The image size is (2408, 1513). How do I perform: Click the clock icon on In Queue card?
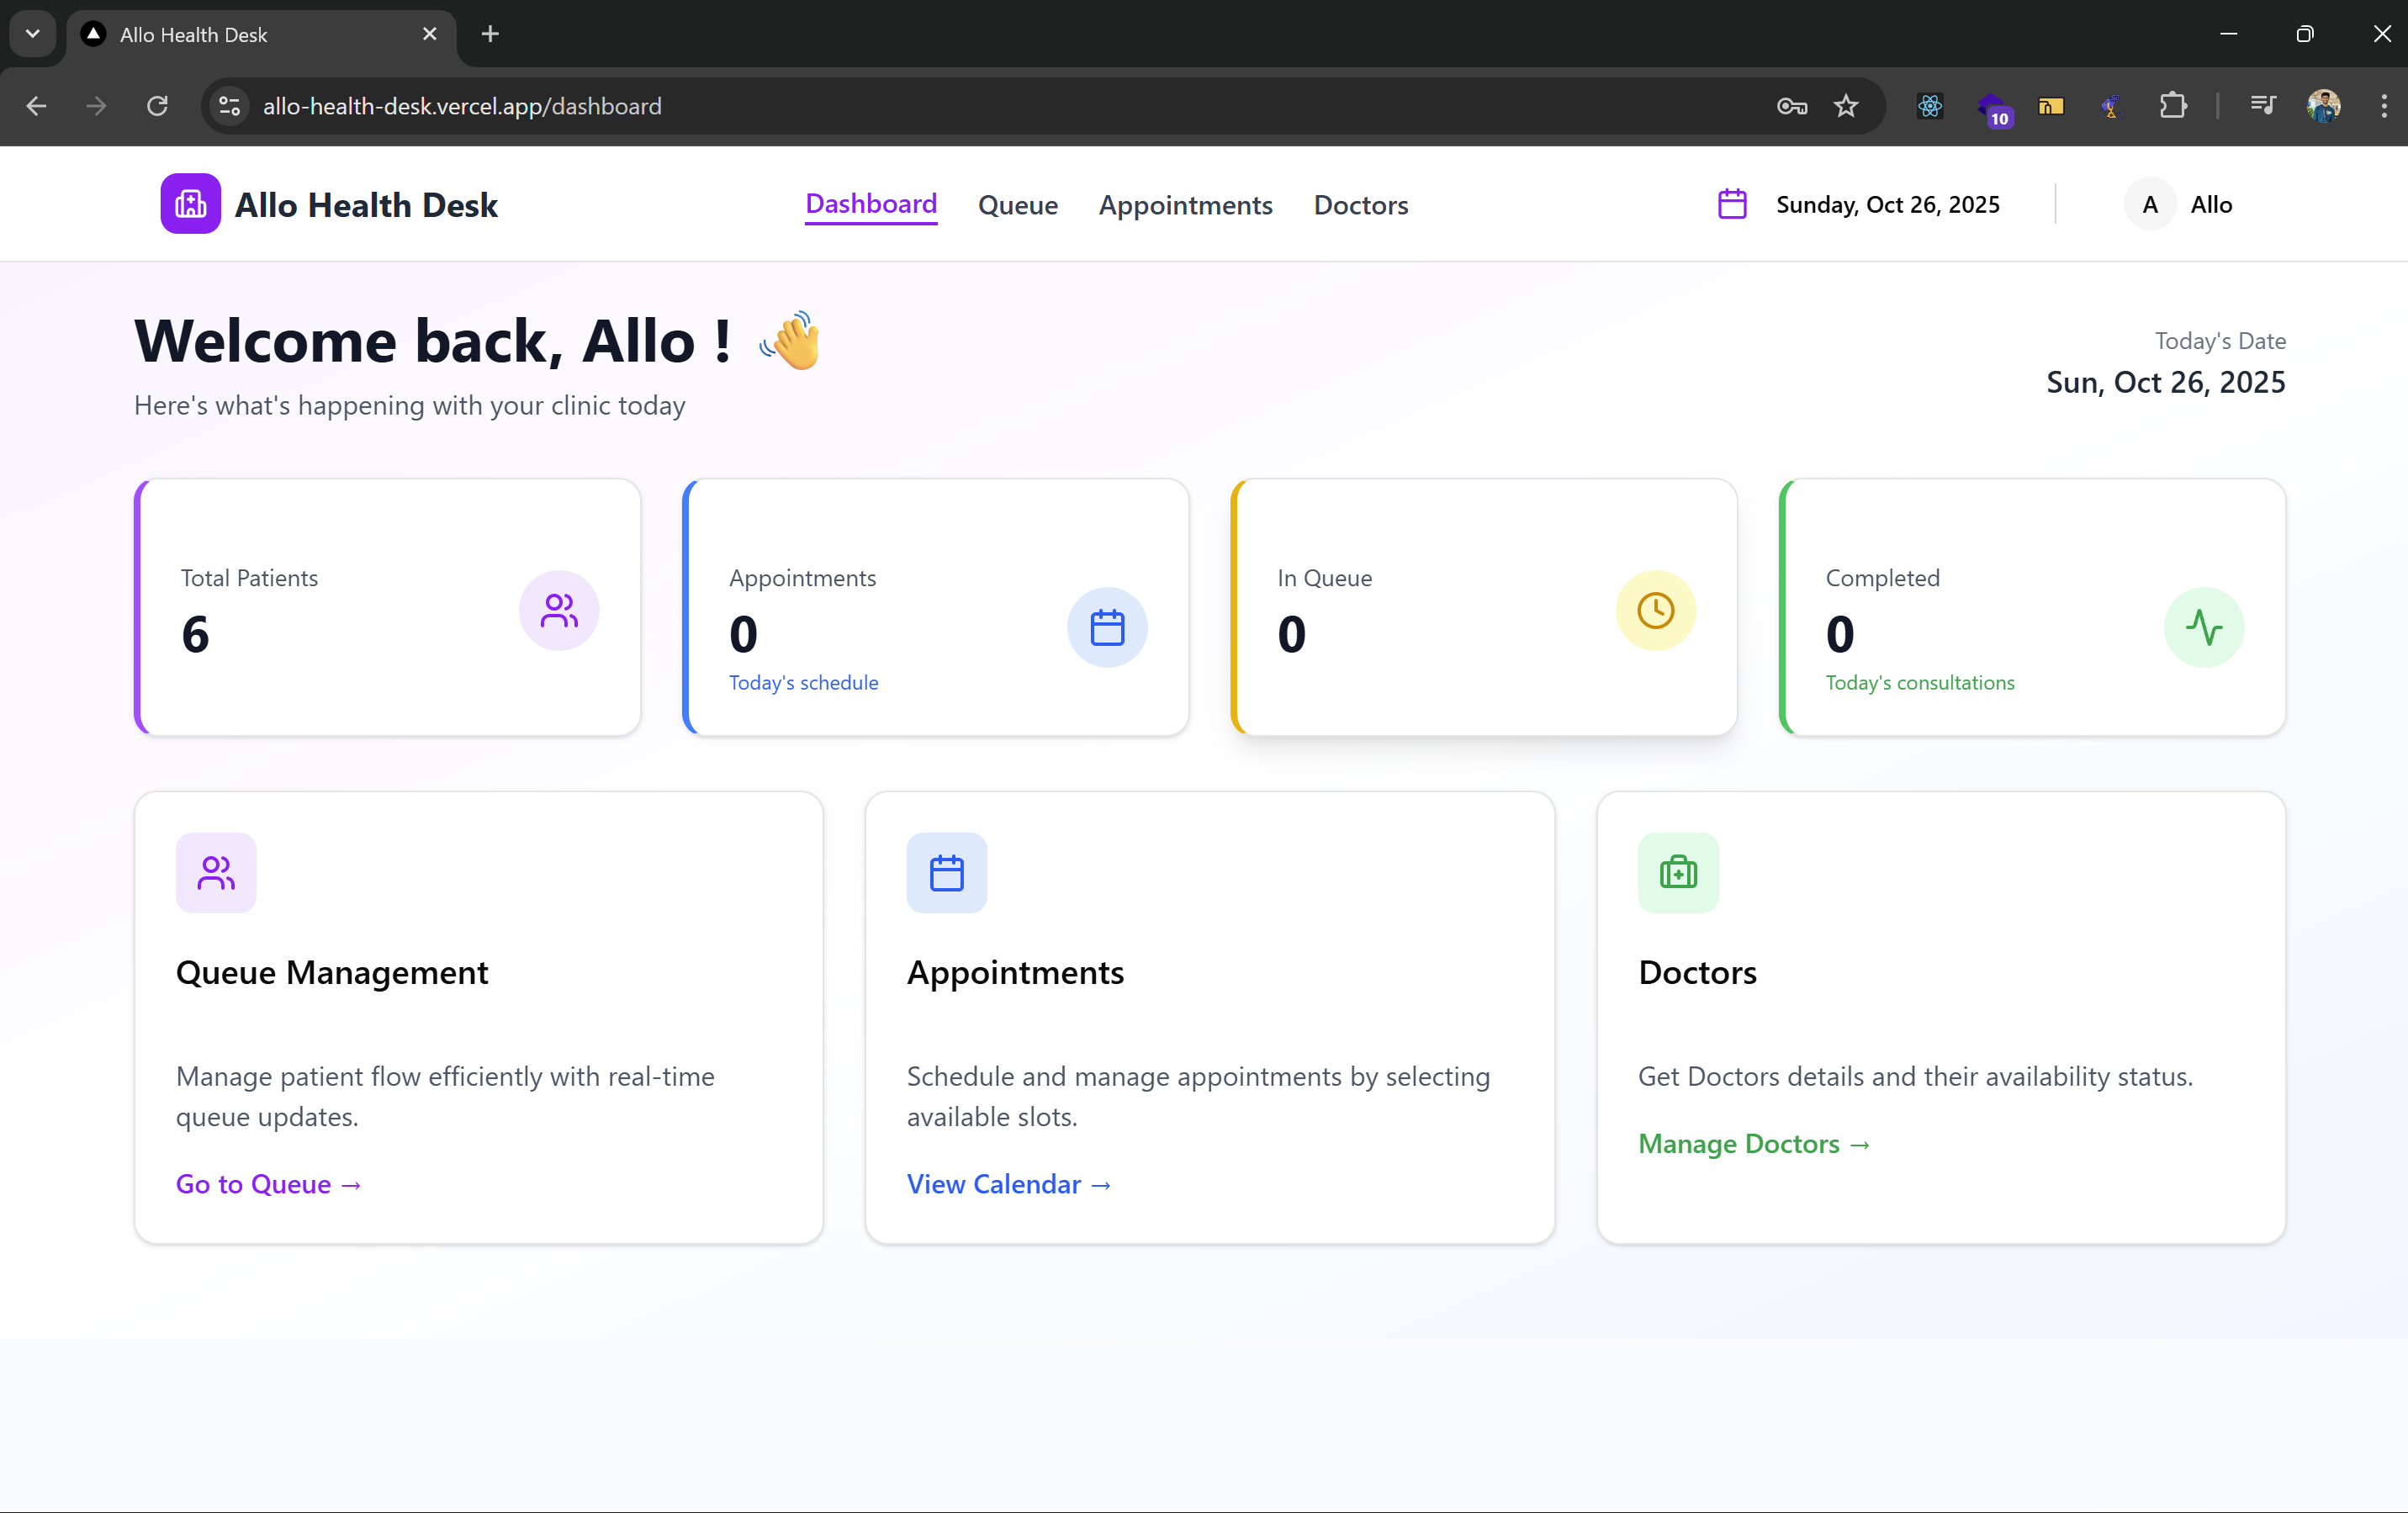[x=1655, y=610]
